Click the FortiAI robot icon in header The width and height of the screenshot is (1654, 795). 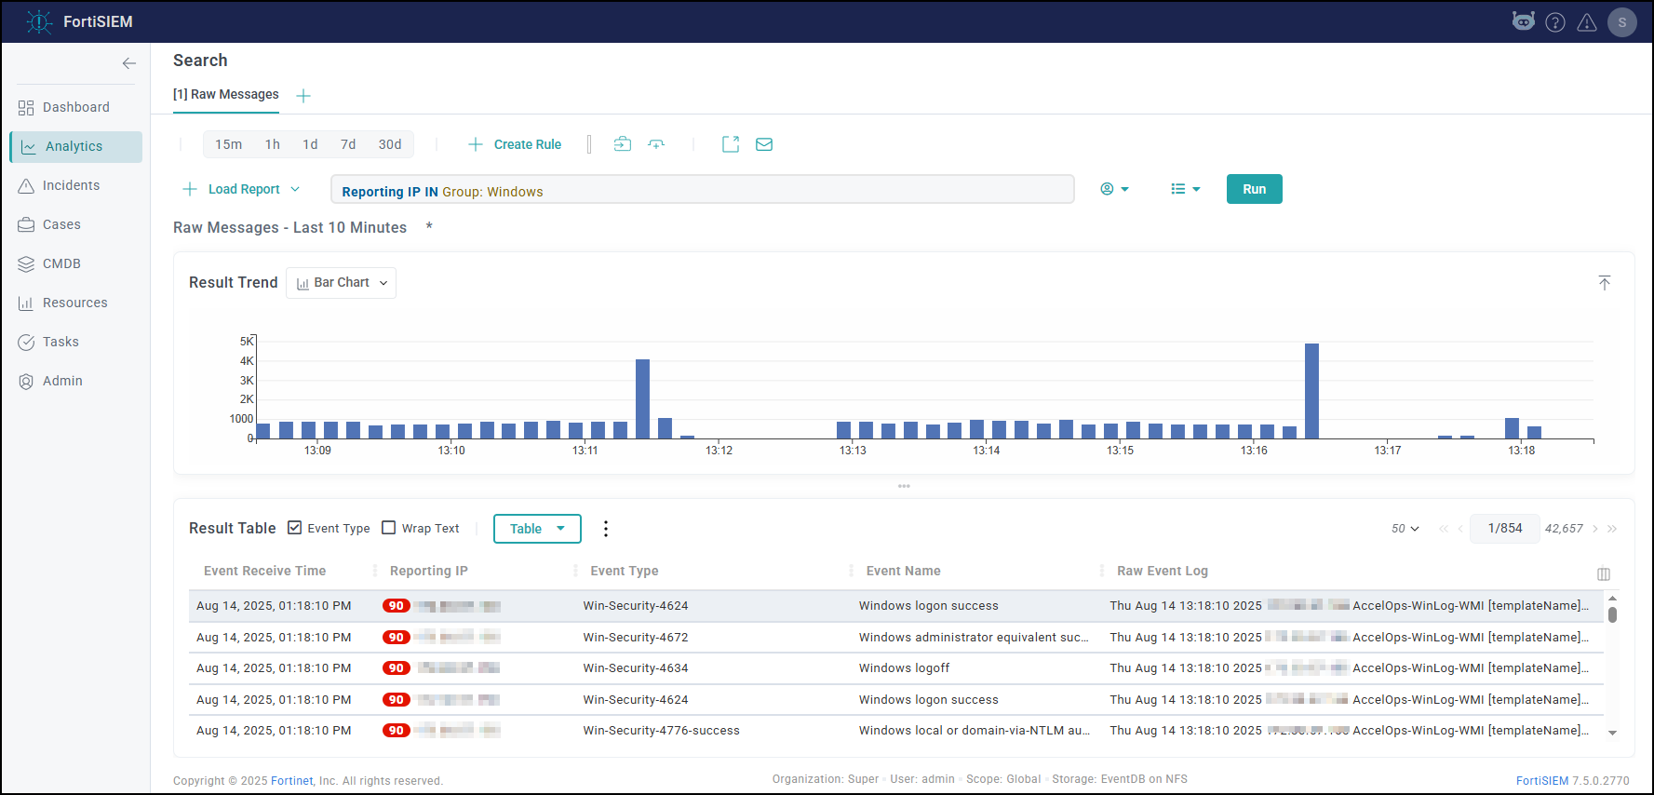1524,21
